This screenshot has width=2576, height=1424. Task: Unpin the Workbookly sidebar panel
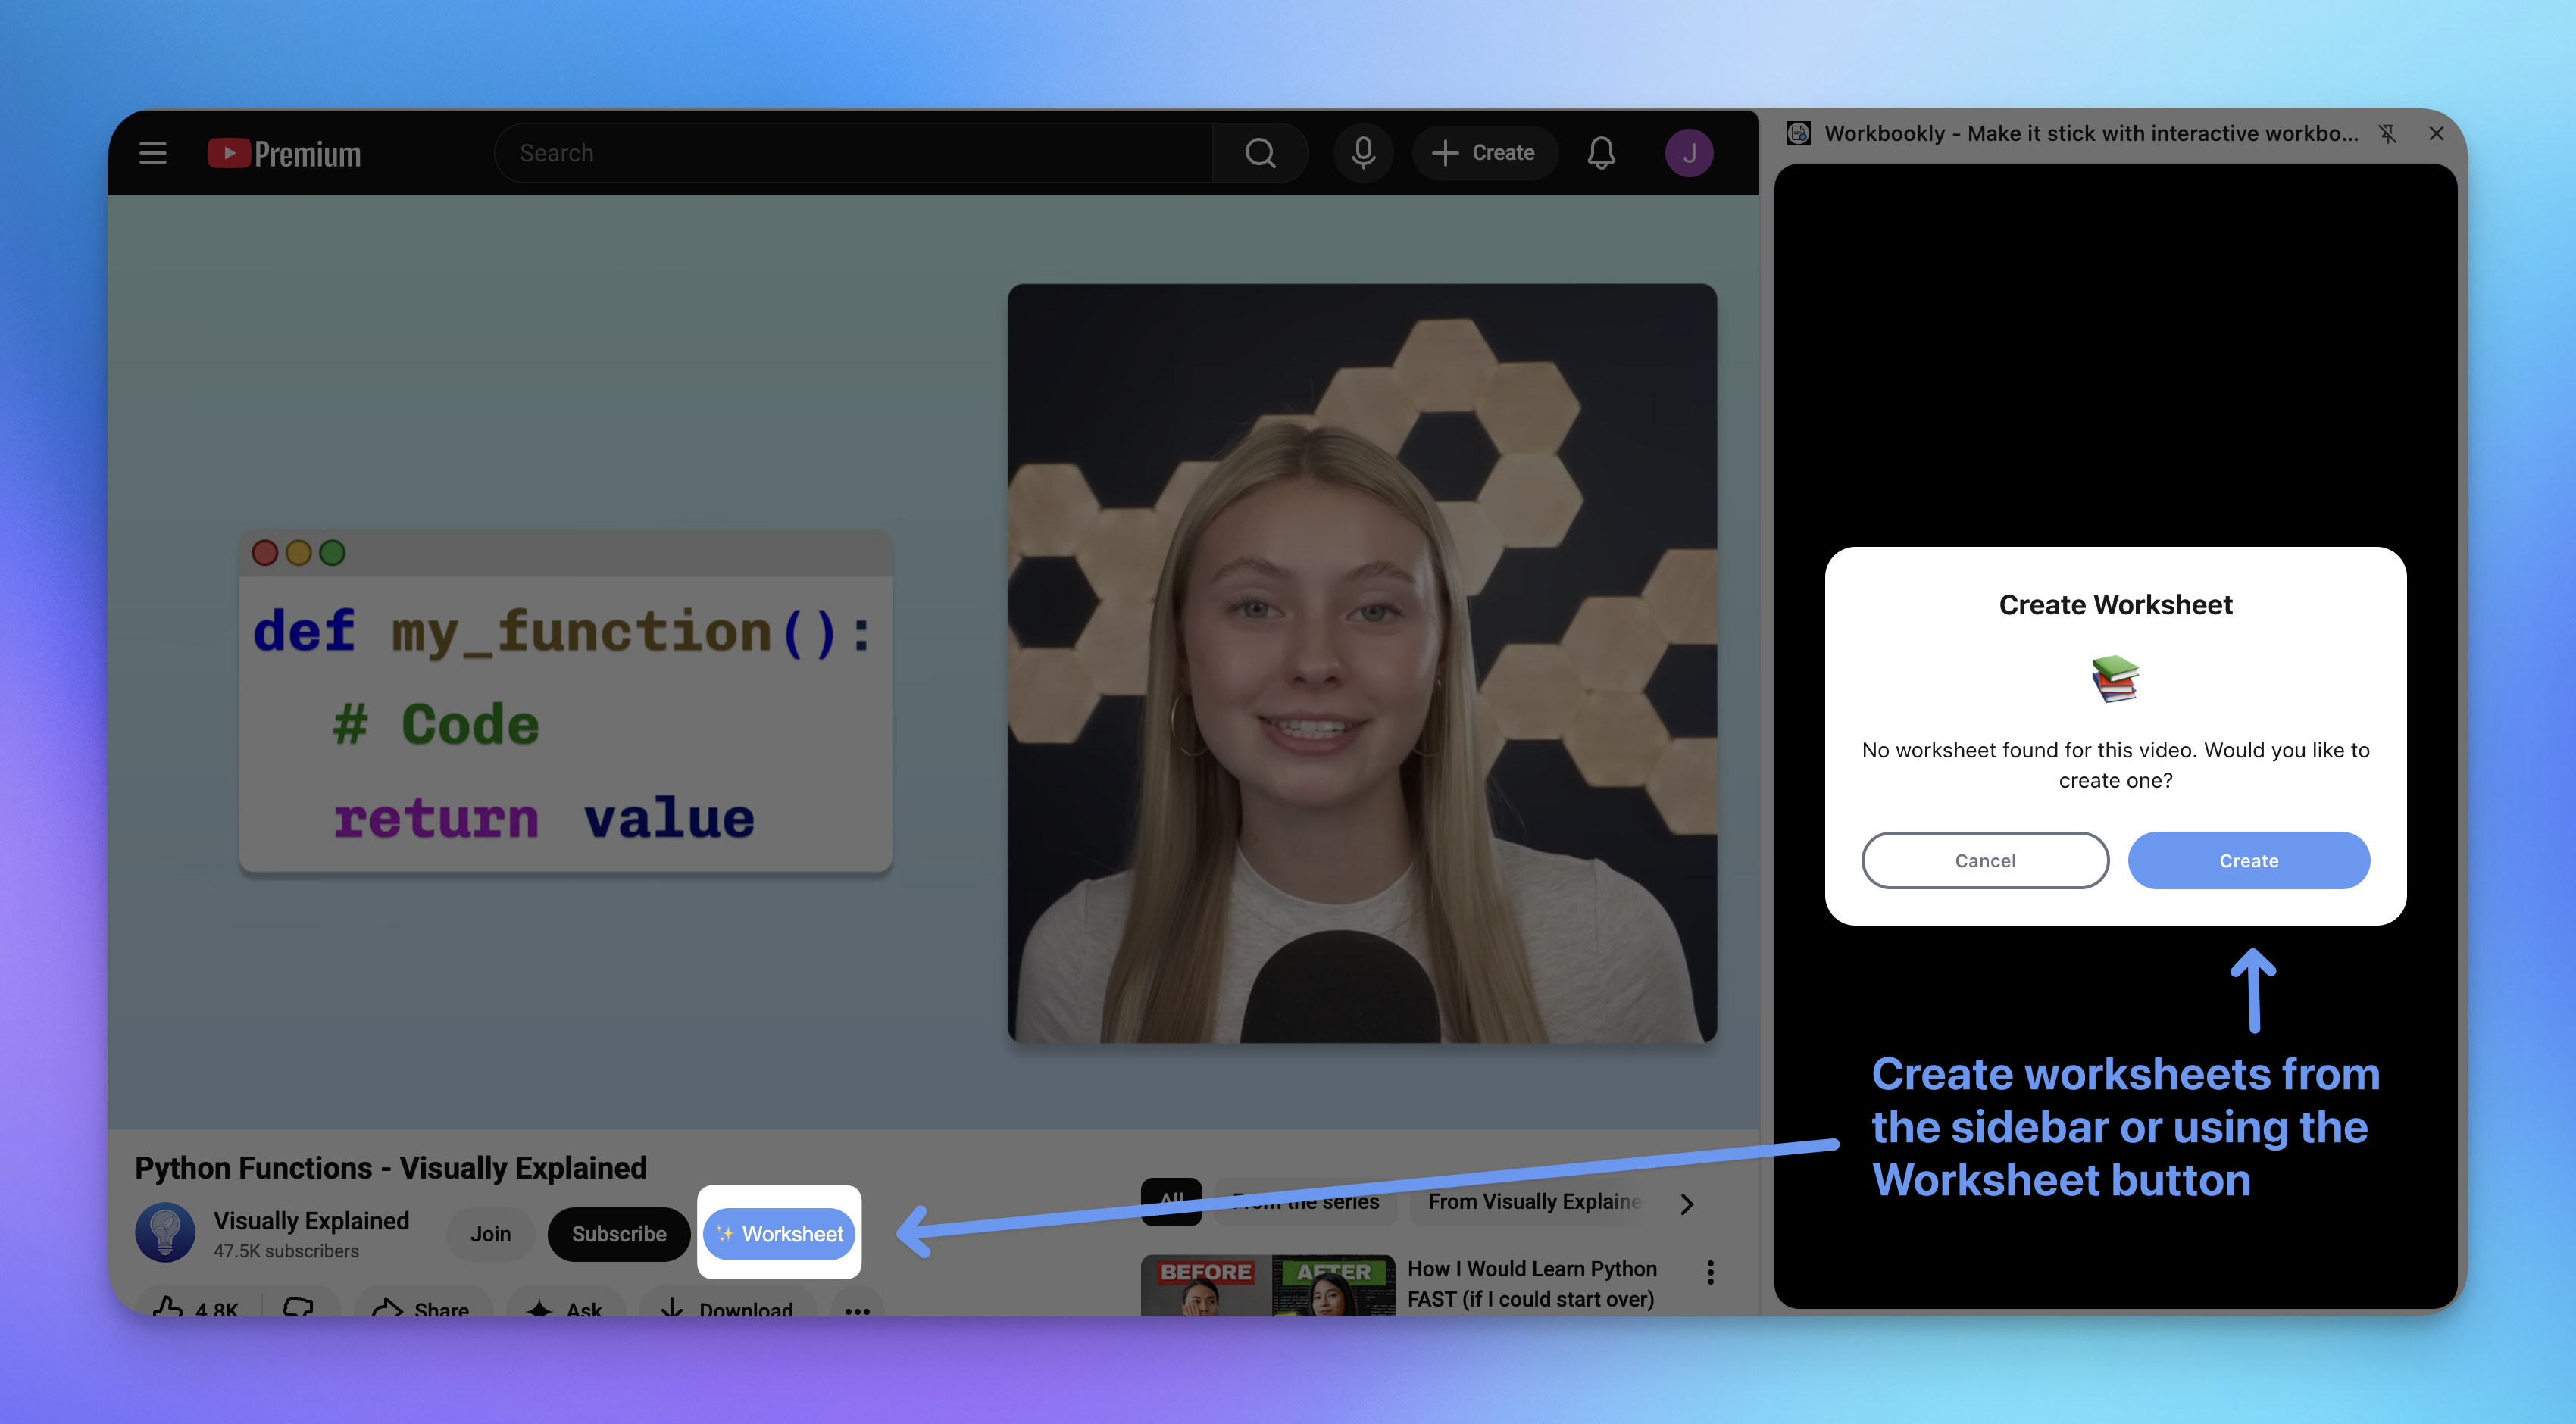pos(2389,133)
